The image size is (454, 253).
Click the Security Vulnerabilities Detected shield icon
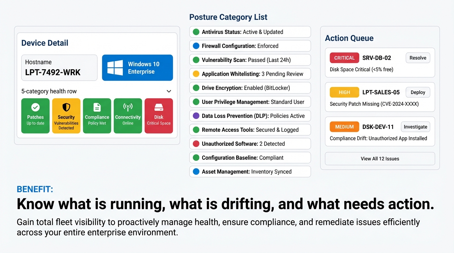click(x=66, y=116)
